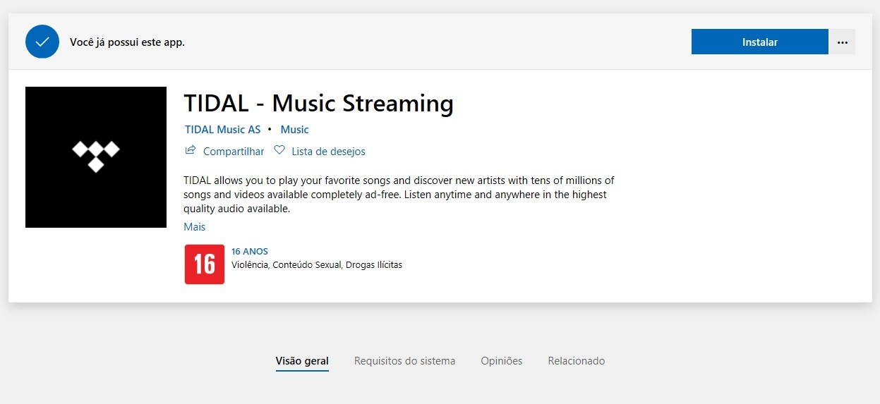Click the blue checkmark ownership icon

(42, 42)
